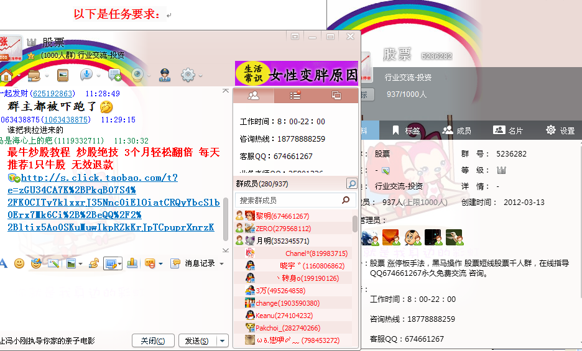Switch to the 成员 tab
Viewport: 582px width, 351px height.
(x=457, y=130)
